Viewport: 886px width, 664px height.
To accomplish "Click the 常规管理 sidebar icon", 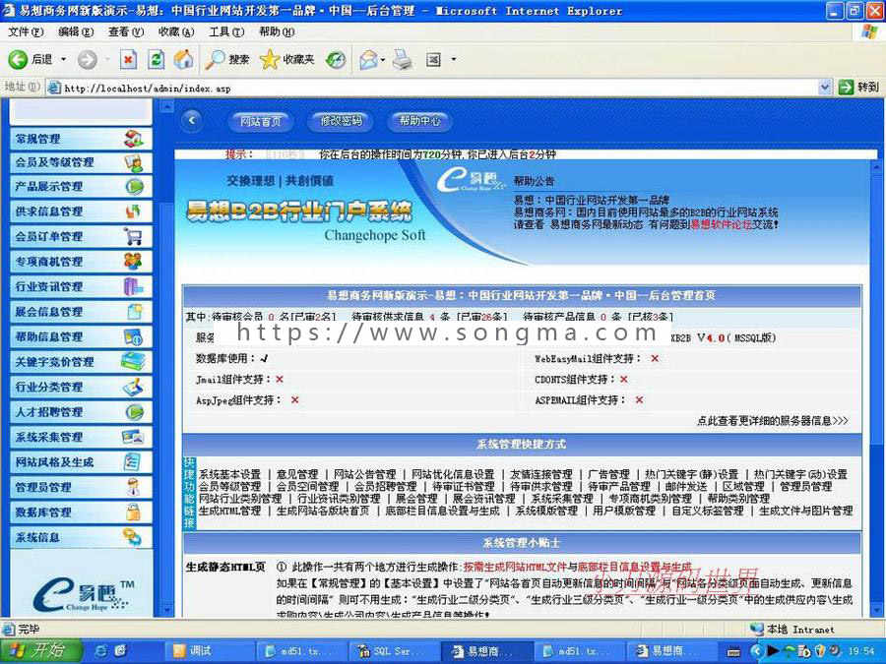I will [133, 139].
